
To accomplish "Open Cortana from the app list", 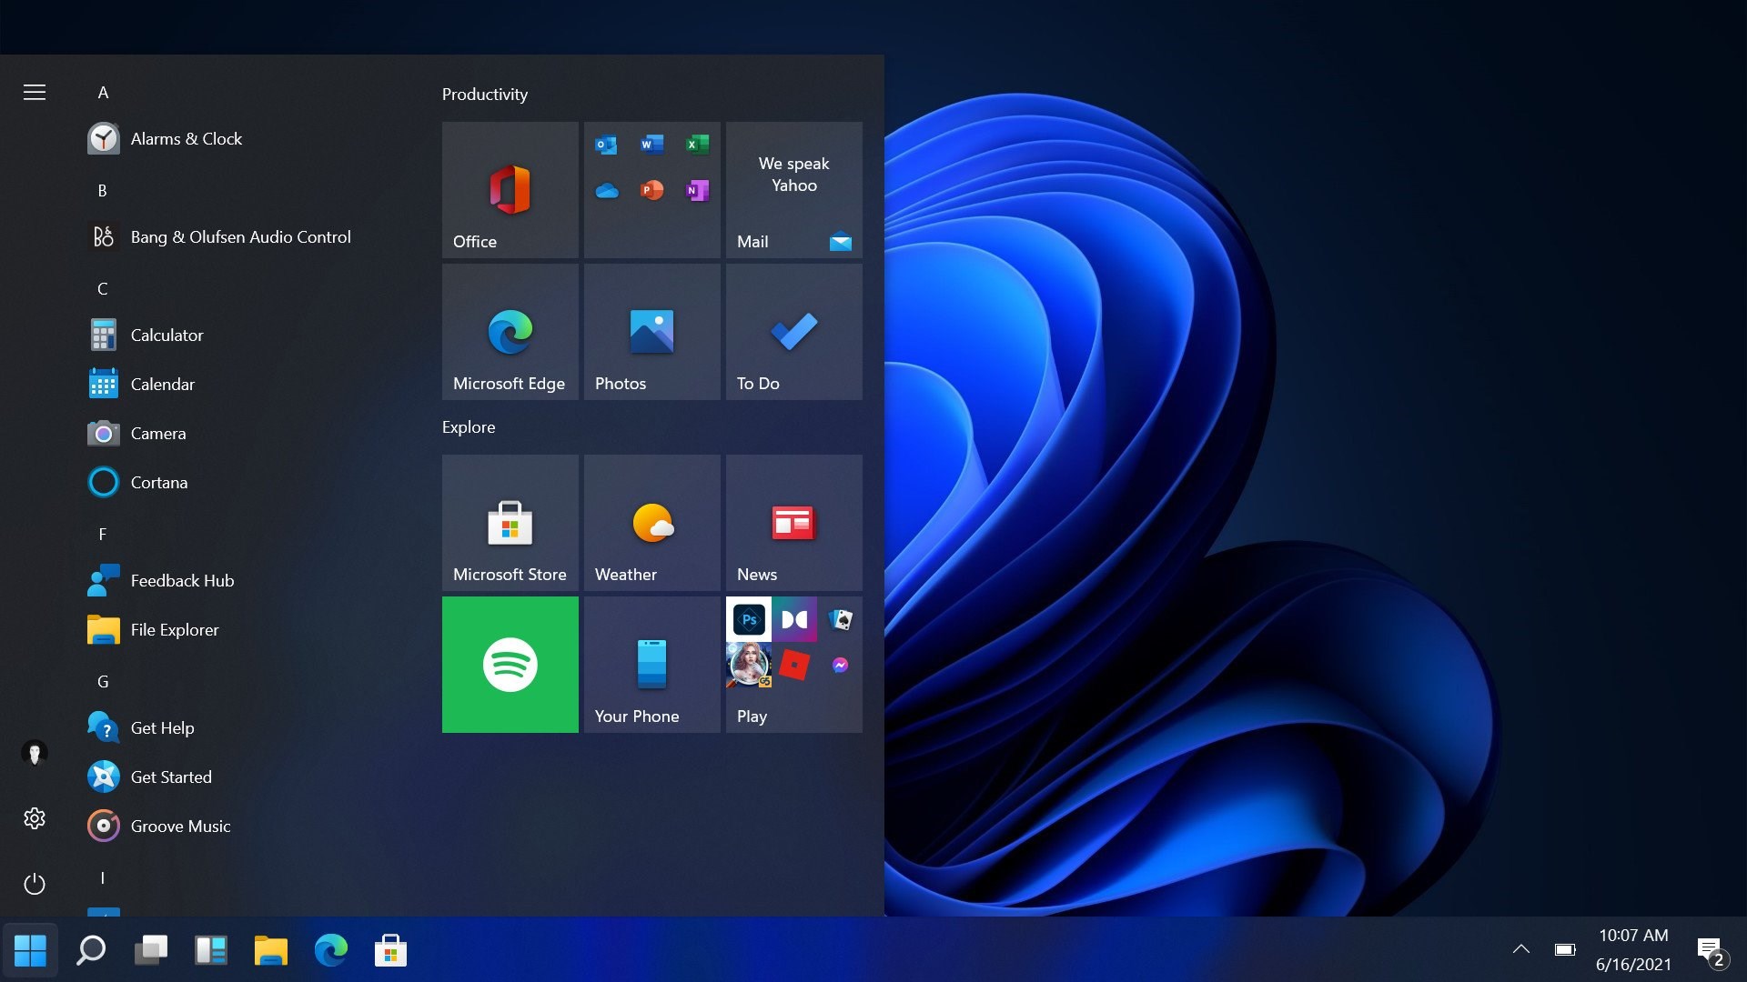I will 159,482.
